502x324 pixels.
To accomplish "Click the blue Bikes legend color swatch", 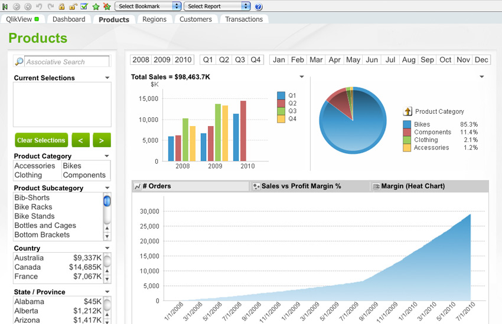I will 407,124.
